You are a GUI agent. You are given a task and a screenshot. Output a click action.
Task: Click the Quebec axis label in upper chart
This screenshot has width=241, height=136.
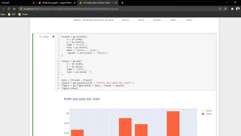coord(157,20)
